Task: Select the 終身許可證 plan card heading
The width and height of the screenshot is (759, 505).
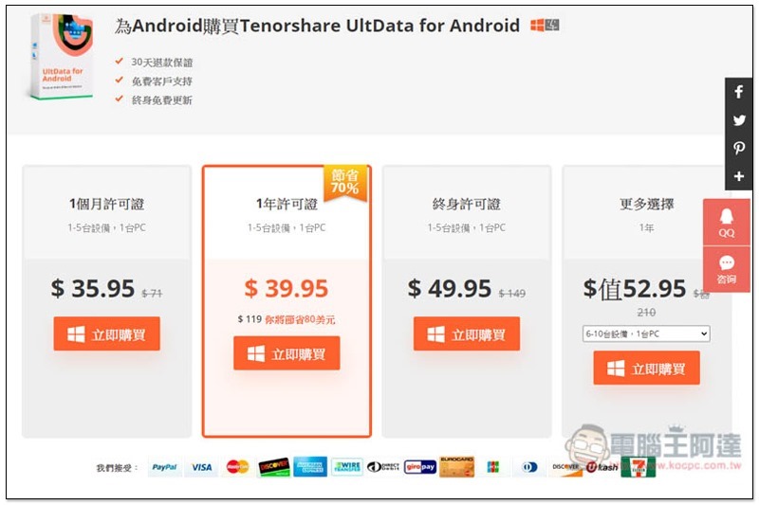Action: tap(467, 204)
